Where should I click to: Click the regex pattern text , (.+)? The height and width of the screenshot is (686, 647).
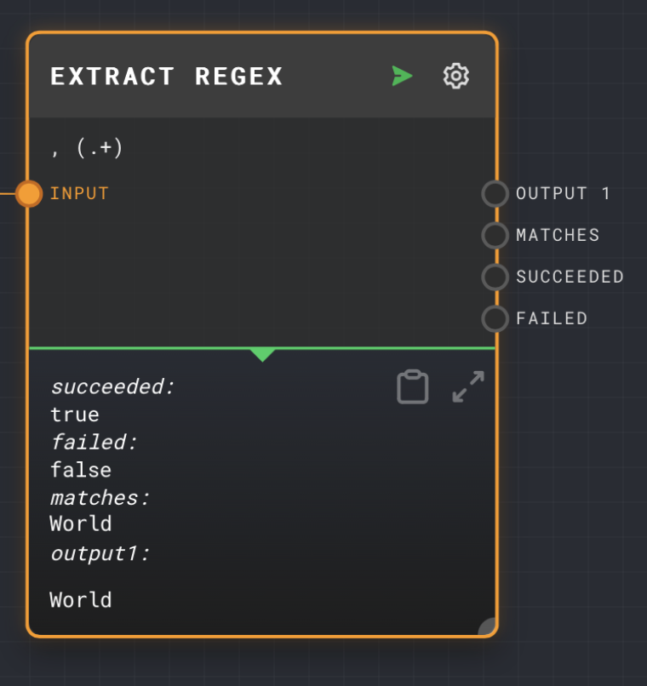[x=87, y=147]
